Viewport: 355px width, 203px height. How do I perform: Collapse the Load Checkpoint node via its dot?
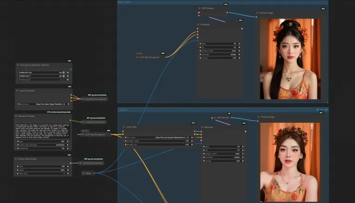point(17,91)
